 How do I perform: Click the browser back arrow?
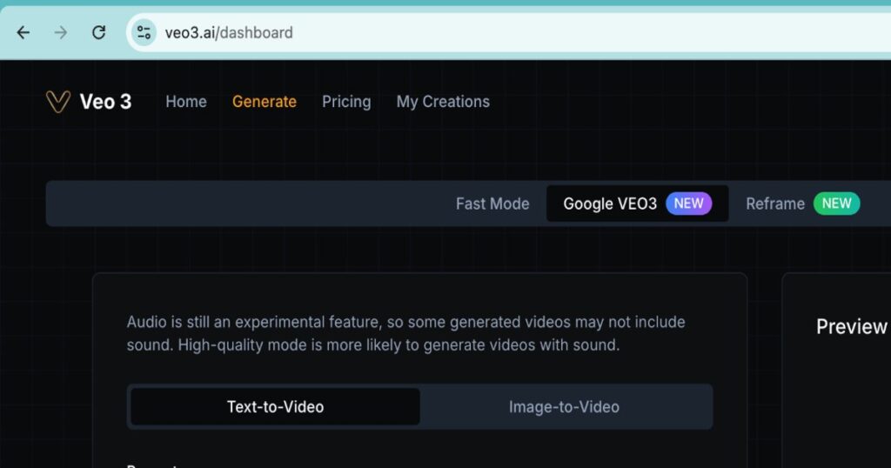click(x=23, y=33)
